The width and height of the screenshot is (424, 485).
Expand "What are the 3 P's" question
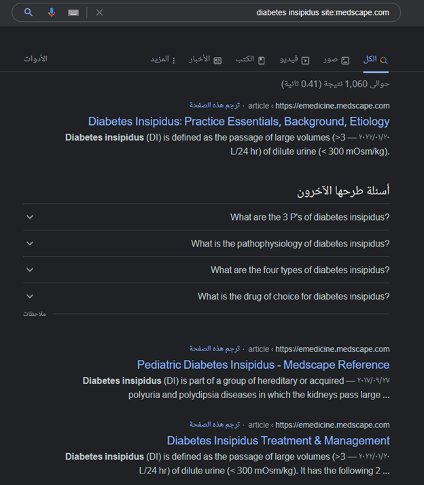coord(309,217)
